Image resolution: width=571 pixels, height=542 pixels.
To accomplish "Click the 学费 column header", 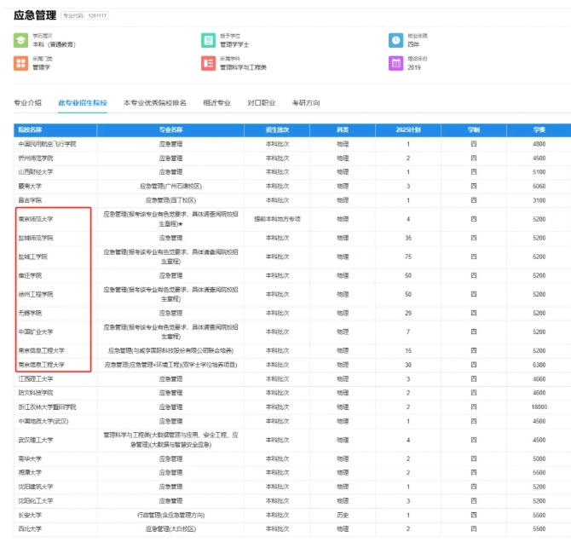I will tap(539, 130).
